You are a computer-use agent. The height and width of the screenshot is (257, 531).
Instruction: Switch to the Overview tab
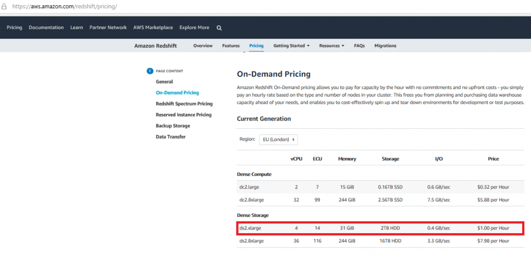coord(203,46)
